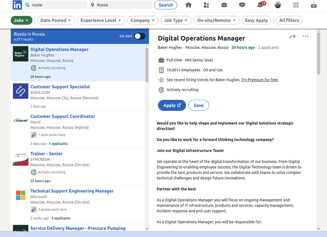Open the My Network icon
Viewport: 327px width, 237px height.
click(206, 5)
